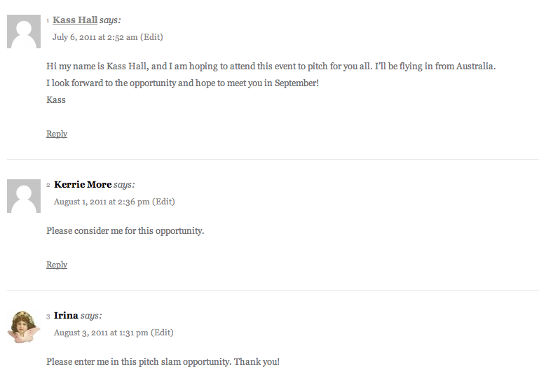Click the "Please consider me for this opportunity" text
Screen dimensions: 539x383
click(125, 230)
